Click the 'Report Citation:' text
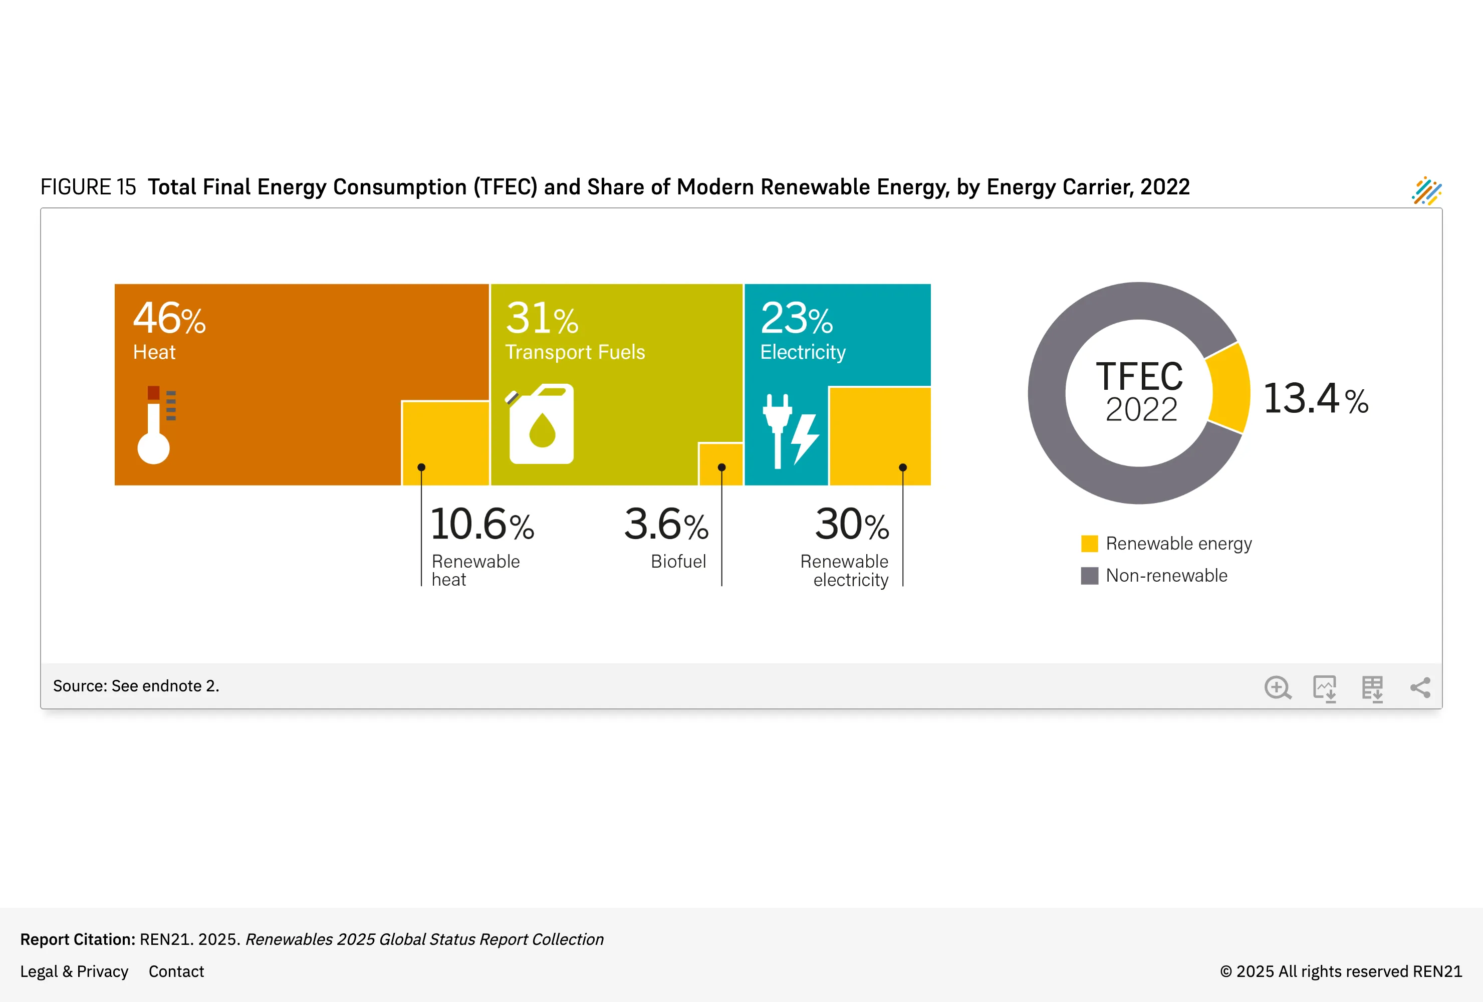The height and width of the screenshot is (1002, 1483). click(77, 939)
